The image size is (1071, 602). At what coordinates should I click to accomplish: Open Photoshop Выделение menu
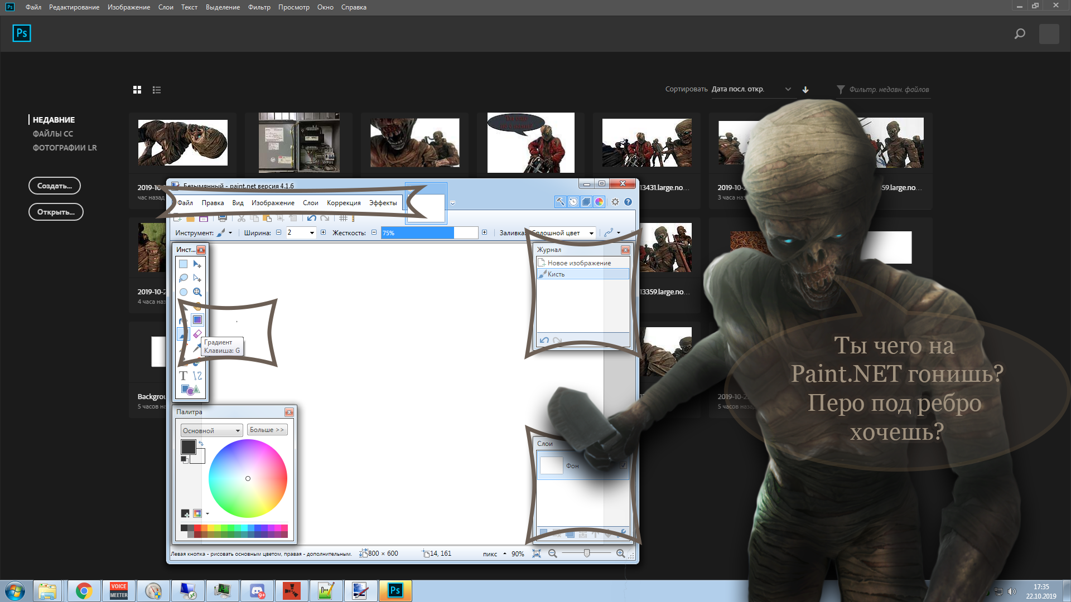(x=223, y=7)
